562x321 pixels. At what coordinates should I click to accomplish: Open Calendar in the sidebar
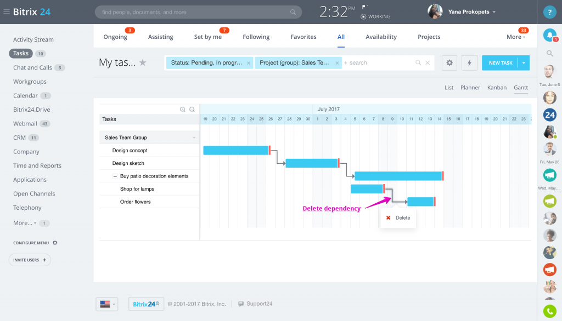tap(25, 96)
